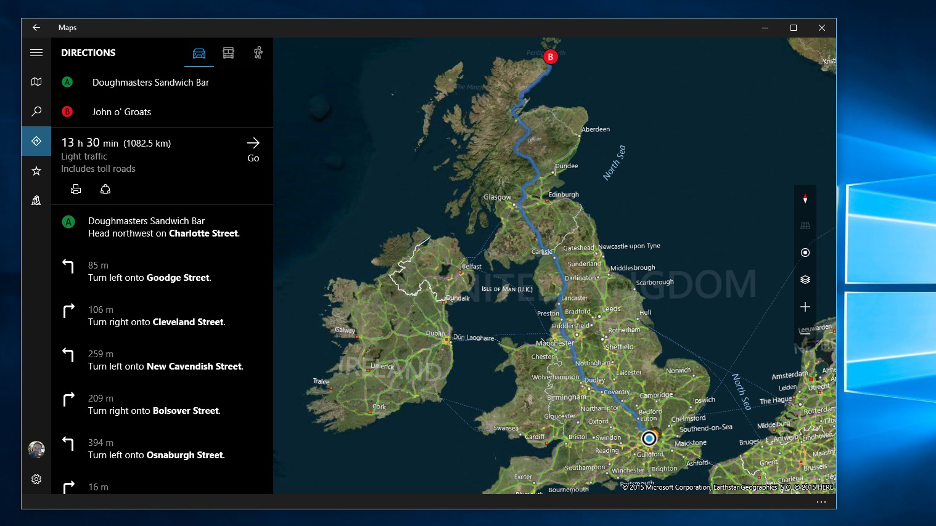
Task: Open the Directions pane icon
Action: click(36, 140)
